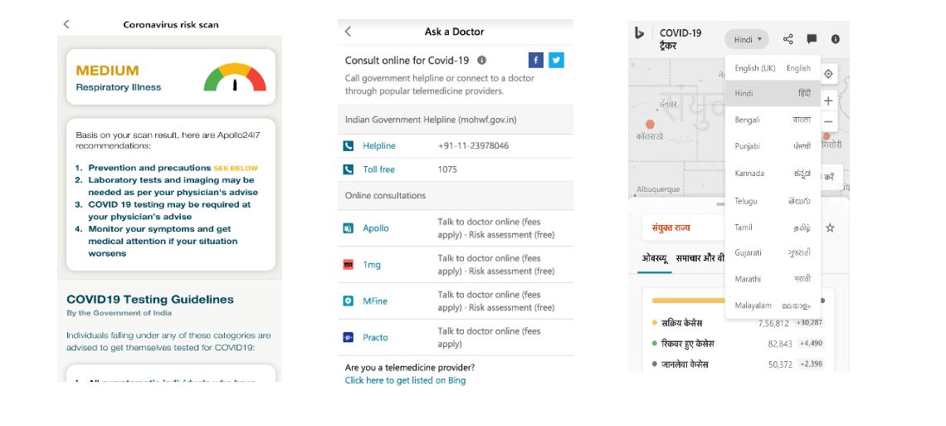Image resolution: width=946 pixels, height=426 pixels.
Task: Zoom out the map with minus button
Action: (x=829, y=122)
